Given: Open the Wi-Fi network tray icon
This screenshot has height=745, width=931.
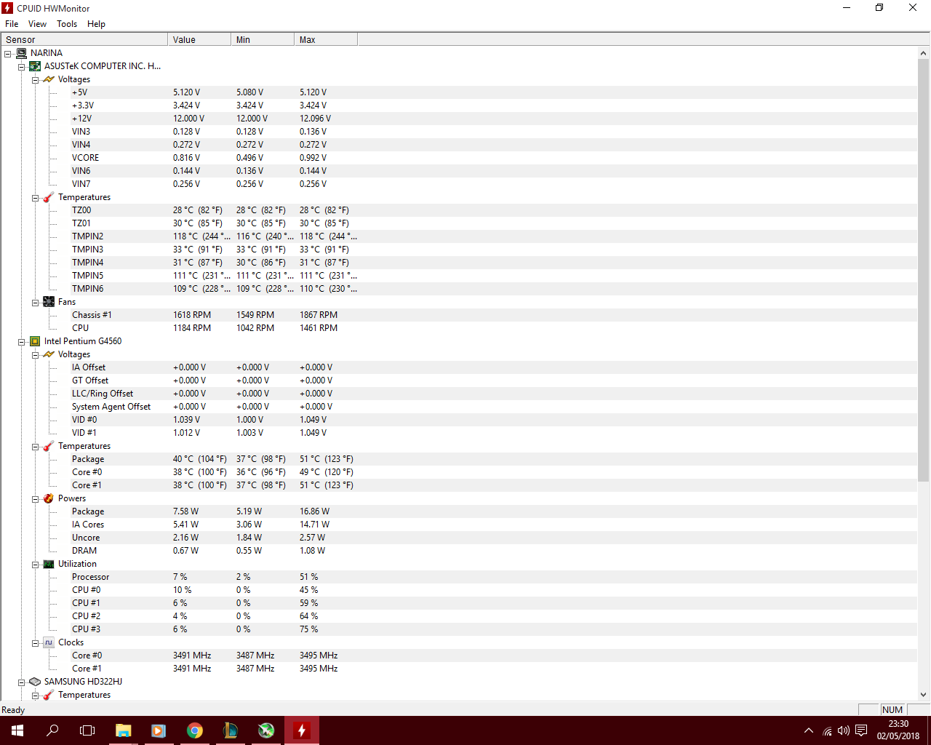Looking at the screenshot, I should pos(827,730).
